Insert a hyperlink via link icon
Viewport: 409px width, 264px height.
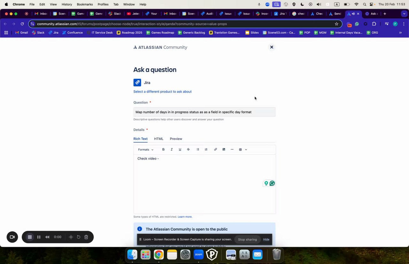[215, 149]
